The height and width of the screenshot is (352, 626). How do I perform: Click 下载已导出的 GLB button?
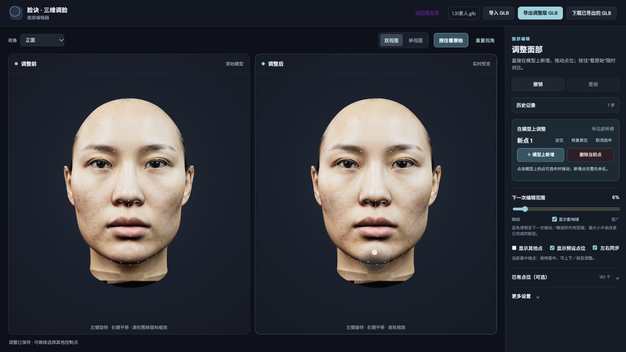coord(591,13)
